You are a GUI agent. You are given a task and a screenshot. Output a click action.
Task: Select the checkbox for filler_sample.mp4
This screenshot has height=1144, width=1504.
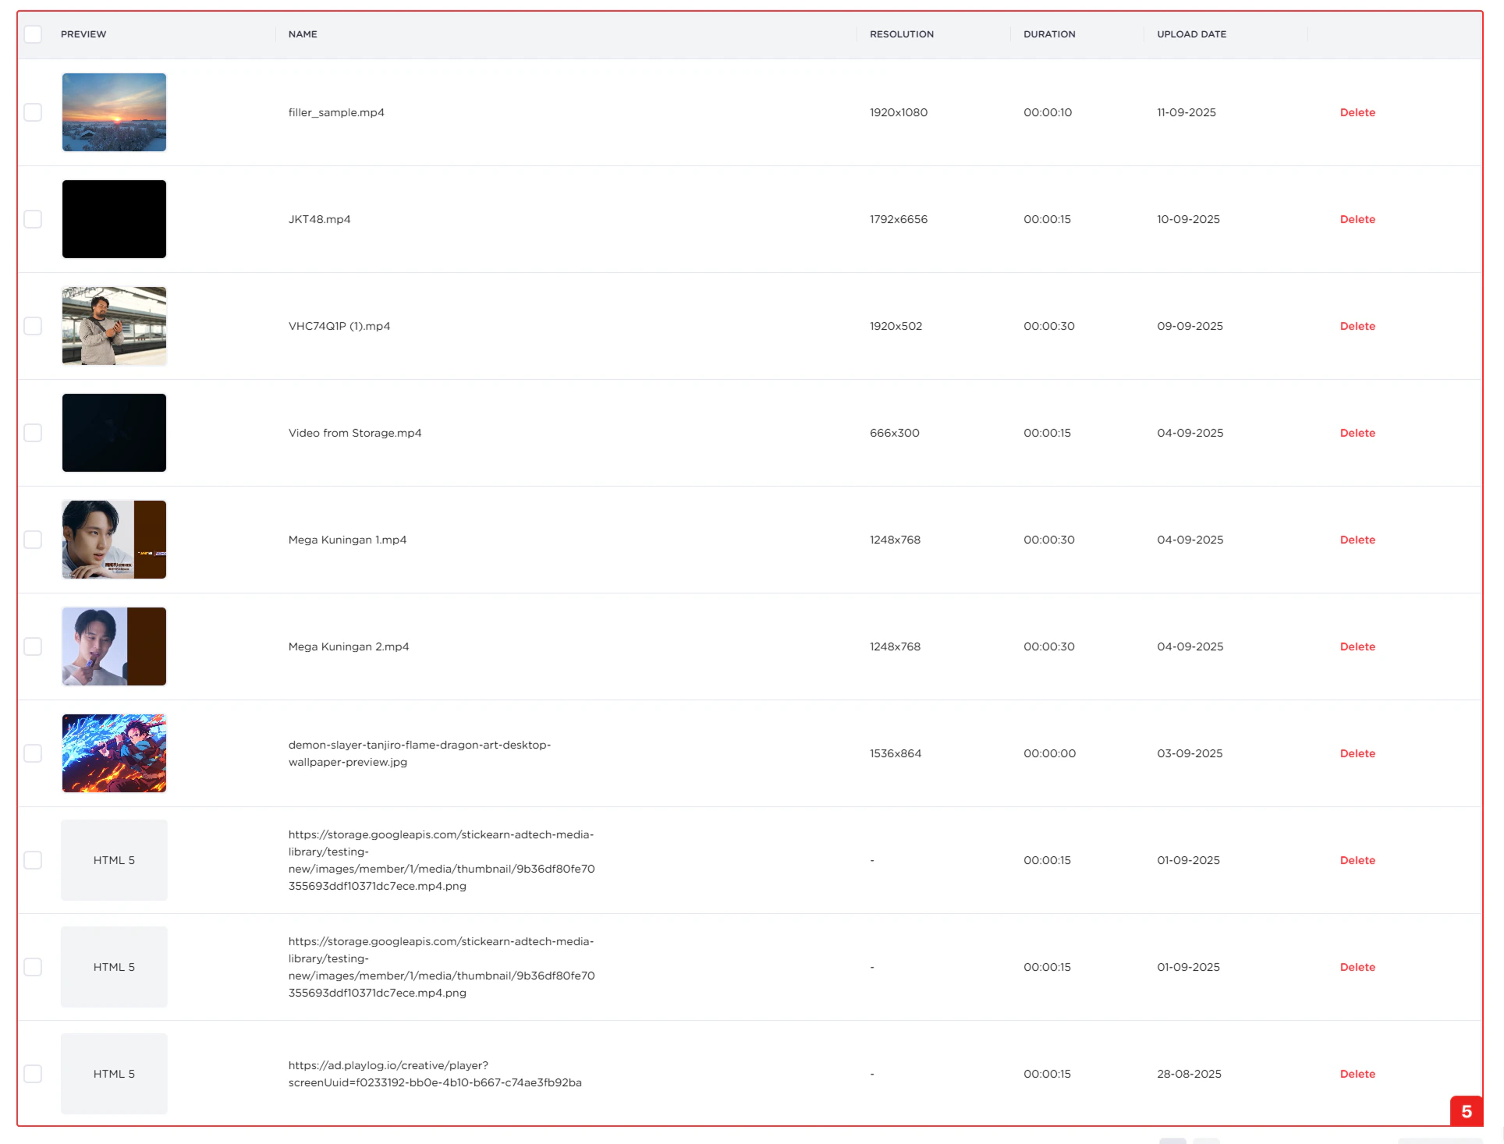33,112
